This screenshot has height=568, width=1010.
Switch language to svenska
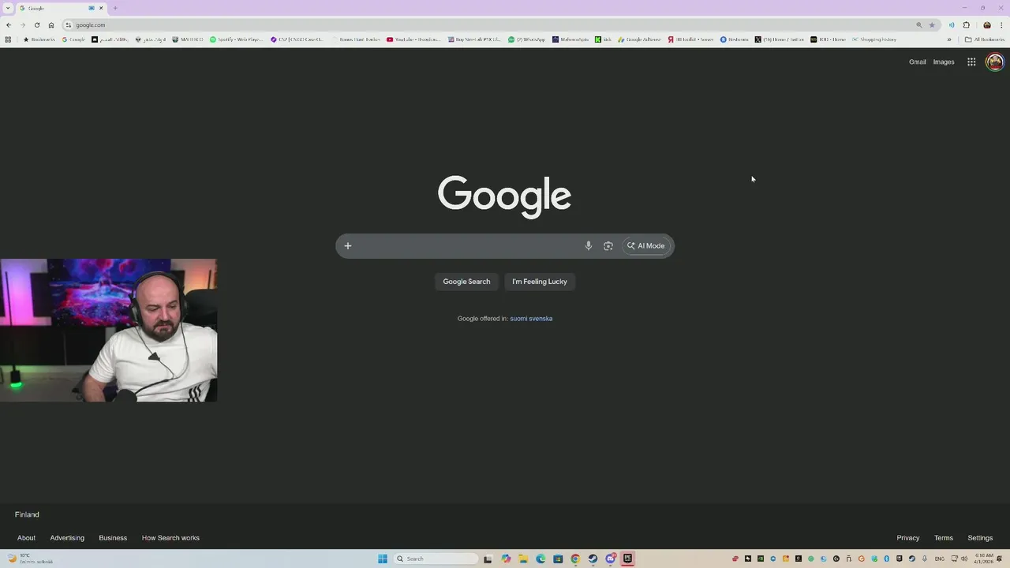pyautogui.click(x=541, y=319)
